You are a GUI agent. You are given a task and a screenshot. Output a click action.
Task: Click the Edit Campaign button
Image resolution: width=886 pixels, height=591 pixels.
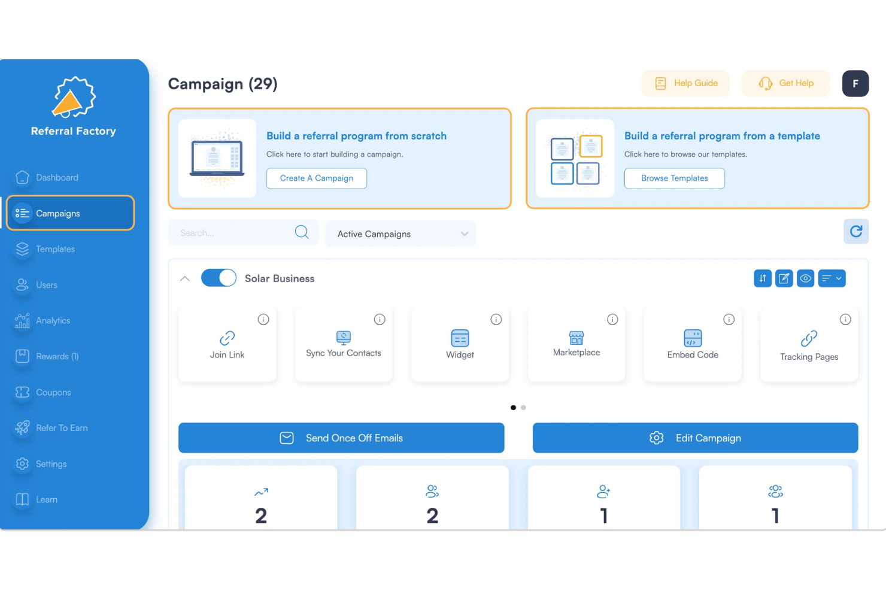696,438
